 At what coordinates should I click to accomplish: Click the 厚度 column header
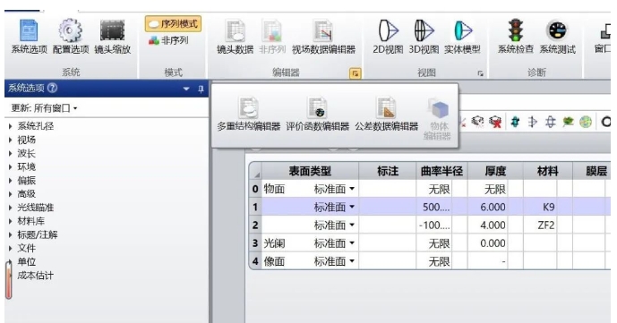coord(495,171)
